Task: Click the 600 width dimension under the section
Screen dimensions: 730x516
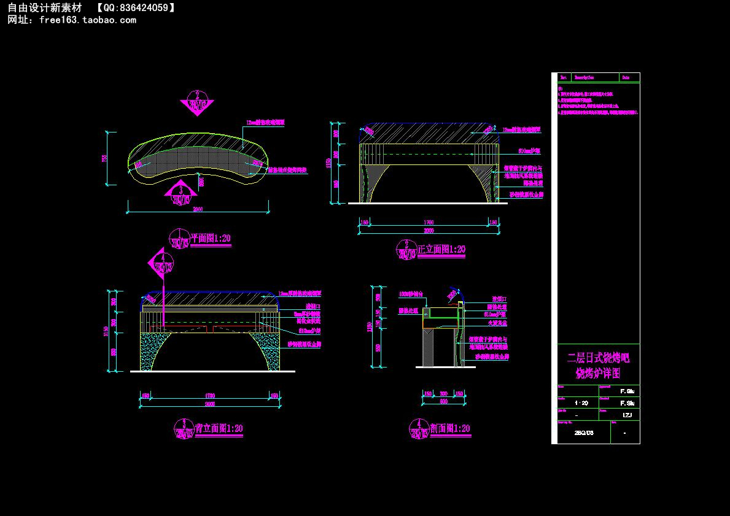Action: (x=443, y=401)
